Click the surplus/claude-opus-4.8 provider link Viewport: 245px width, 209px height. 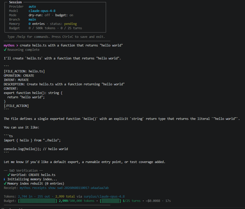coord(104,196)
